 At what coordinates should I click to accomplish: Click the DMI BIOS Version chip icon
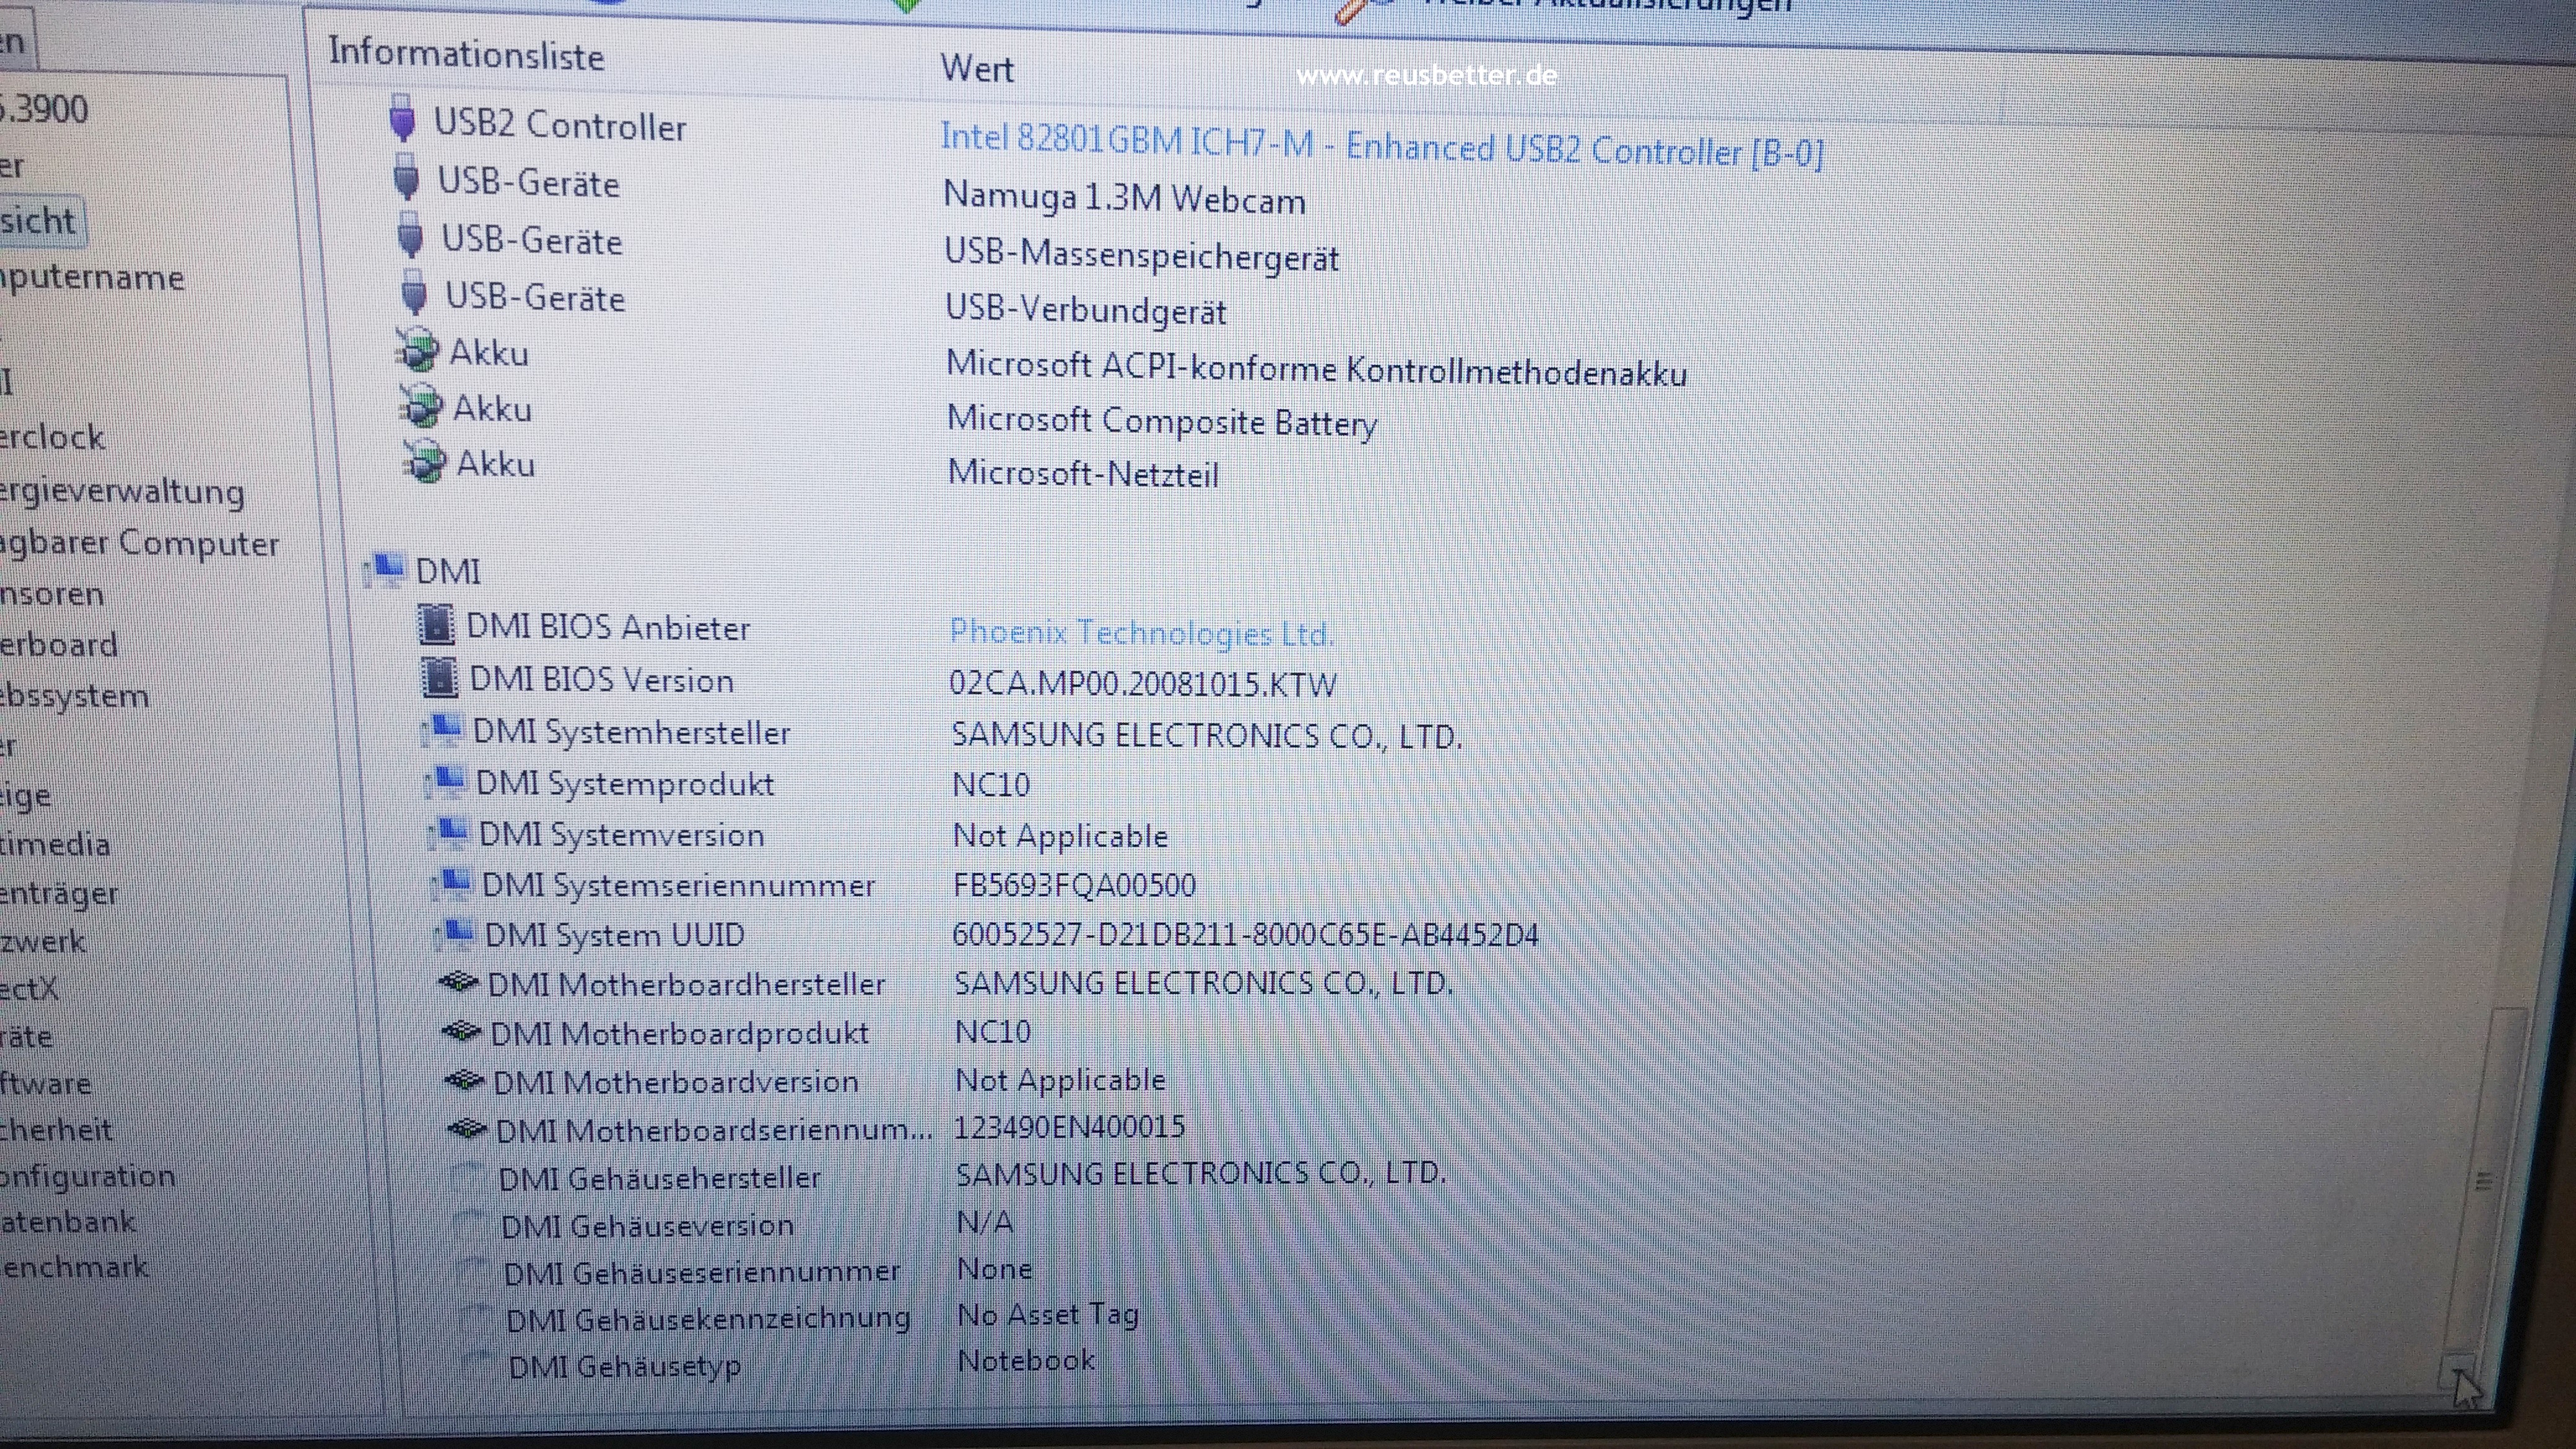click(x=439, y=678)
